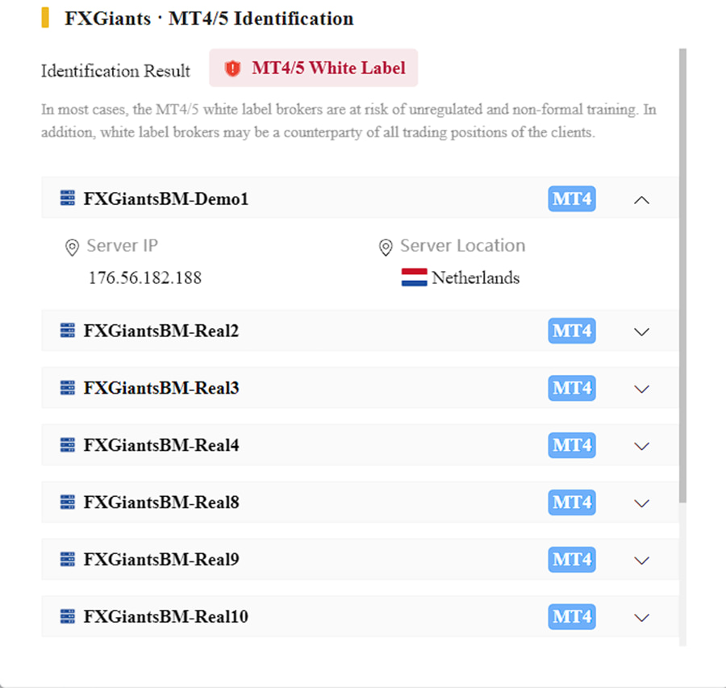
Task: Collapse the FXGiantsBM-Demo1 server details
Action: point(641,200)
